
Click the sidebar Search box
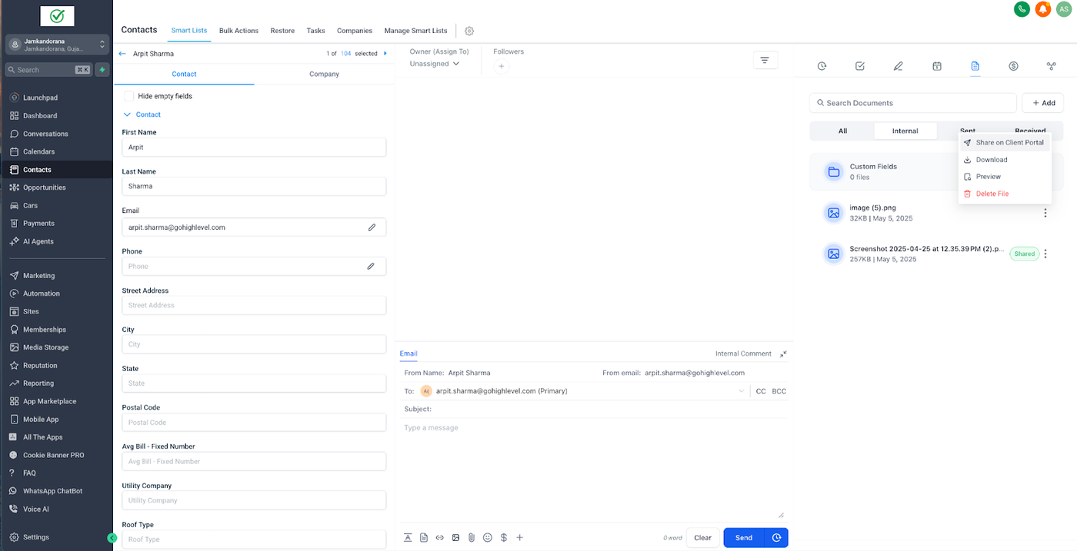[49, 69]
